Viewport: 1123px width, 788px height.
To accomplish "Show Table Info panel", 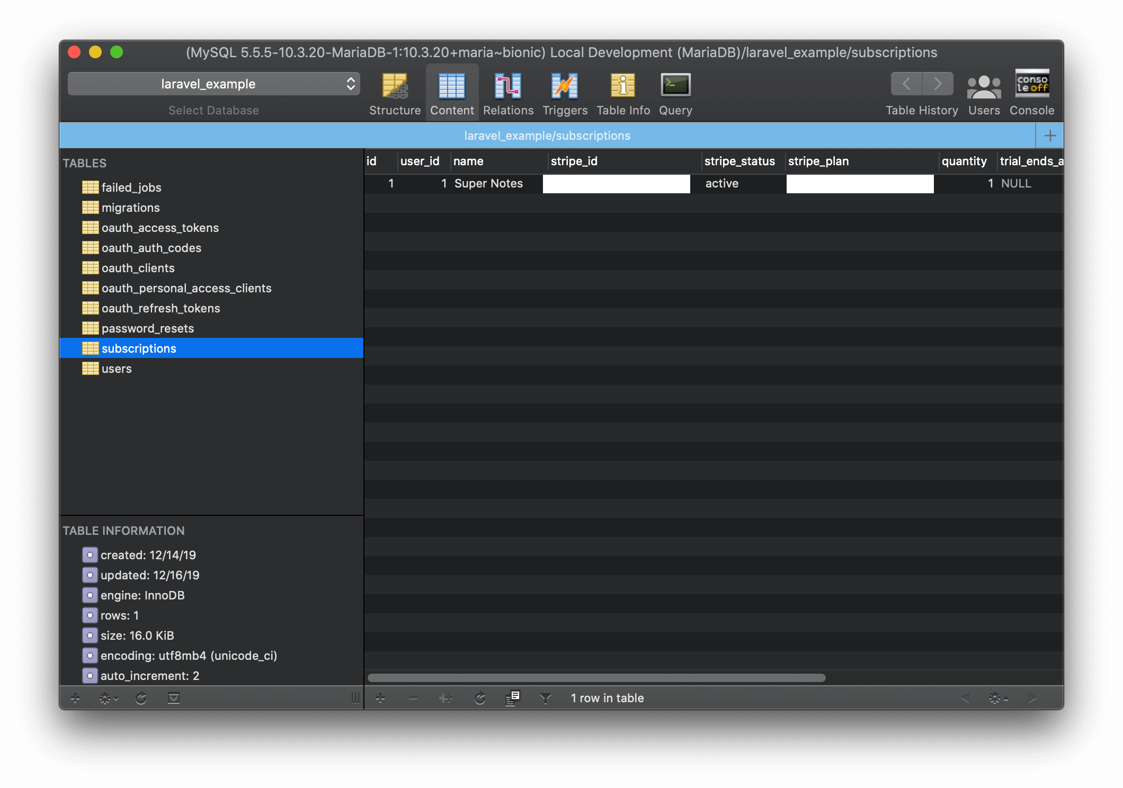I will 623,94.
